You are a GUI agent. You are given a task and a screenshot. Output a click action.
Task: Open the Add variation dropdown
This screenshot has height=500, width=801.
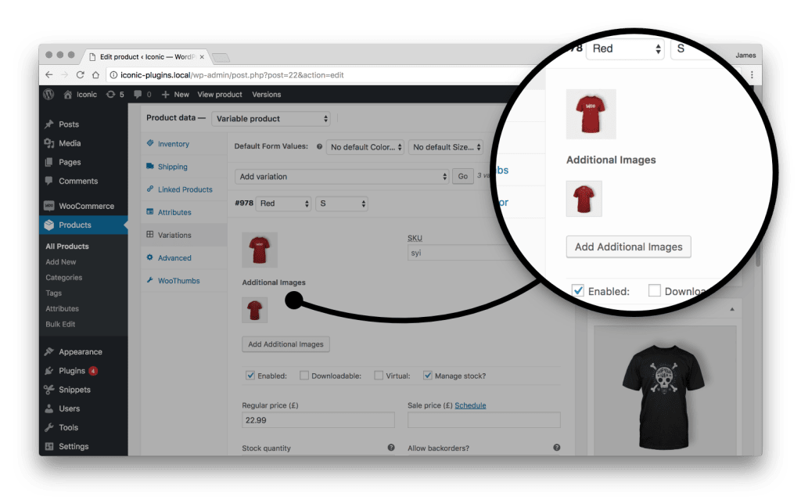pos(342,176)
